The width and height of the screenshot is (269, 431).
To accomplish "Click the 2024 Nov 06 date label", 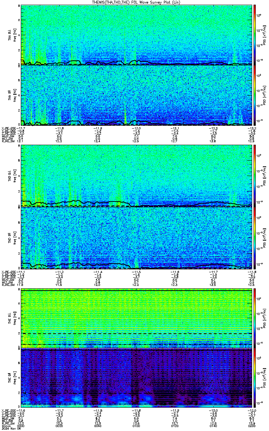I will (x=11, y=428).
